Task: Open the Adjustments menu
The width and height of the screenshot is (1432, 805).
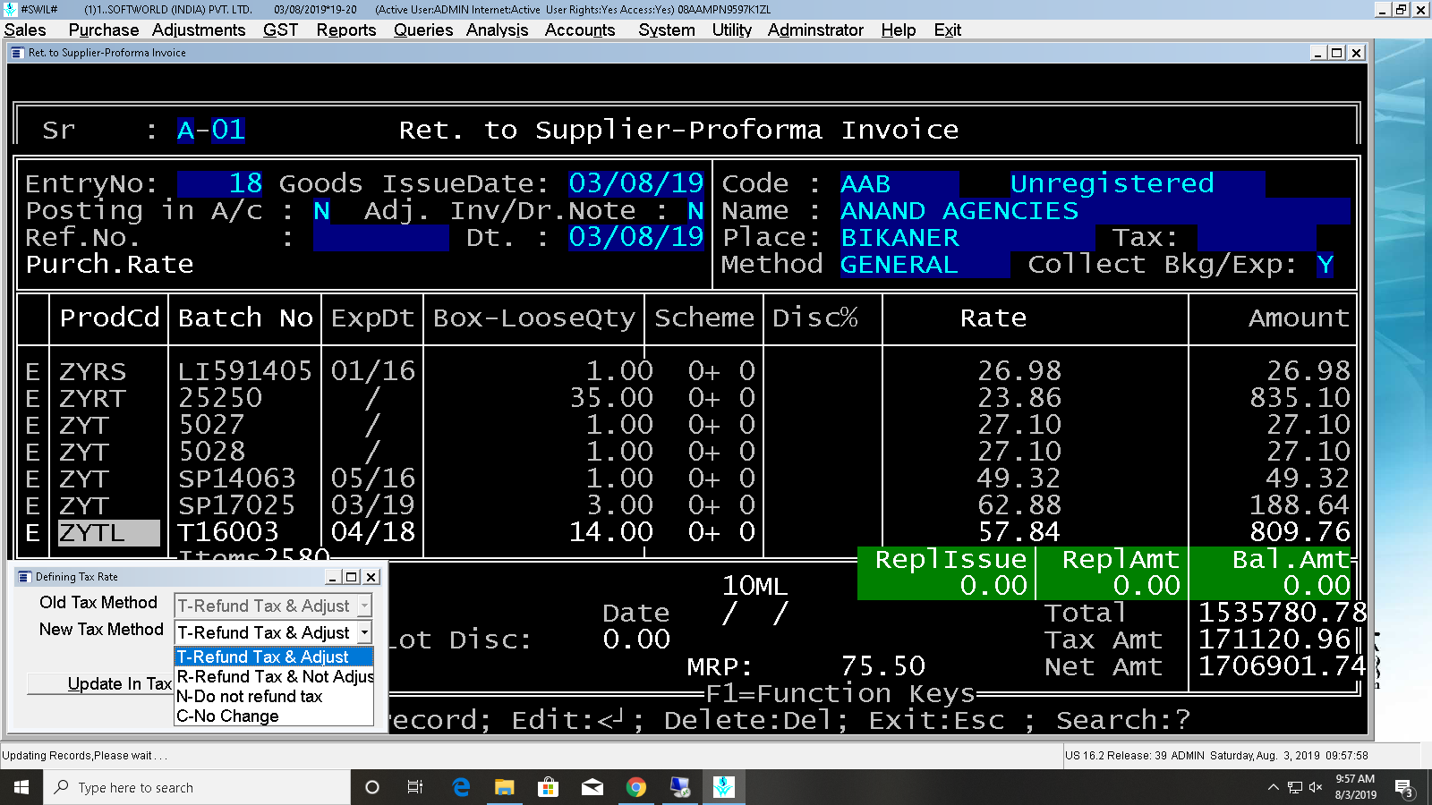Action: (199, 30)
